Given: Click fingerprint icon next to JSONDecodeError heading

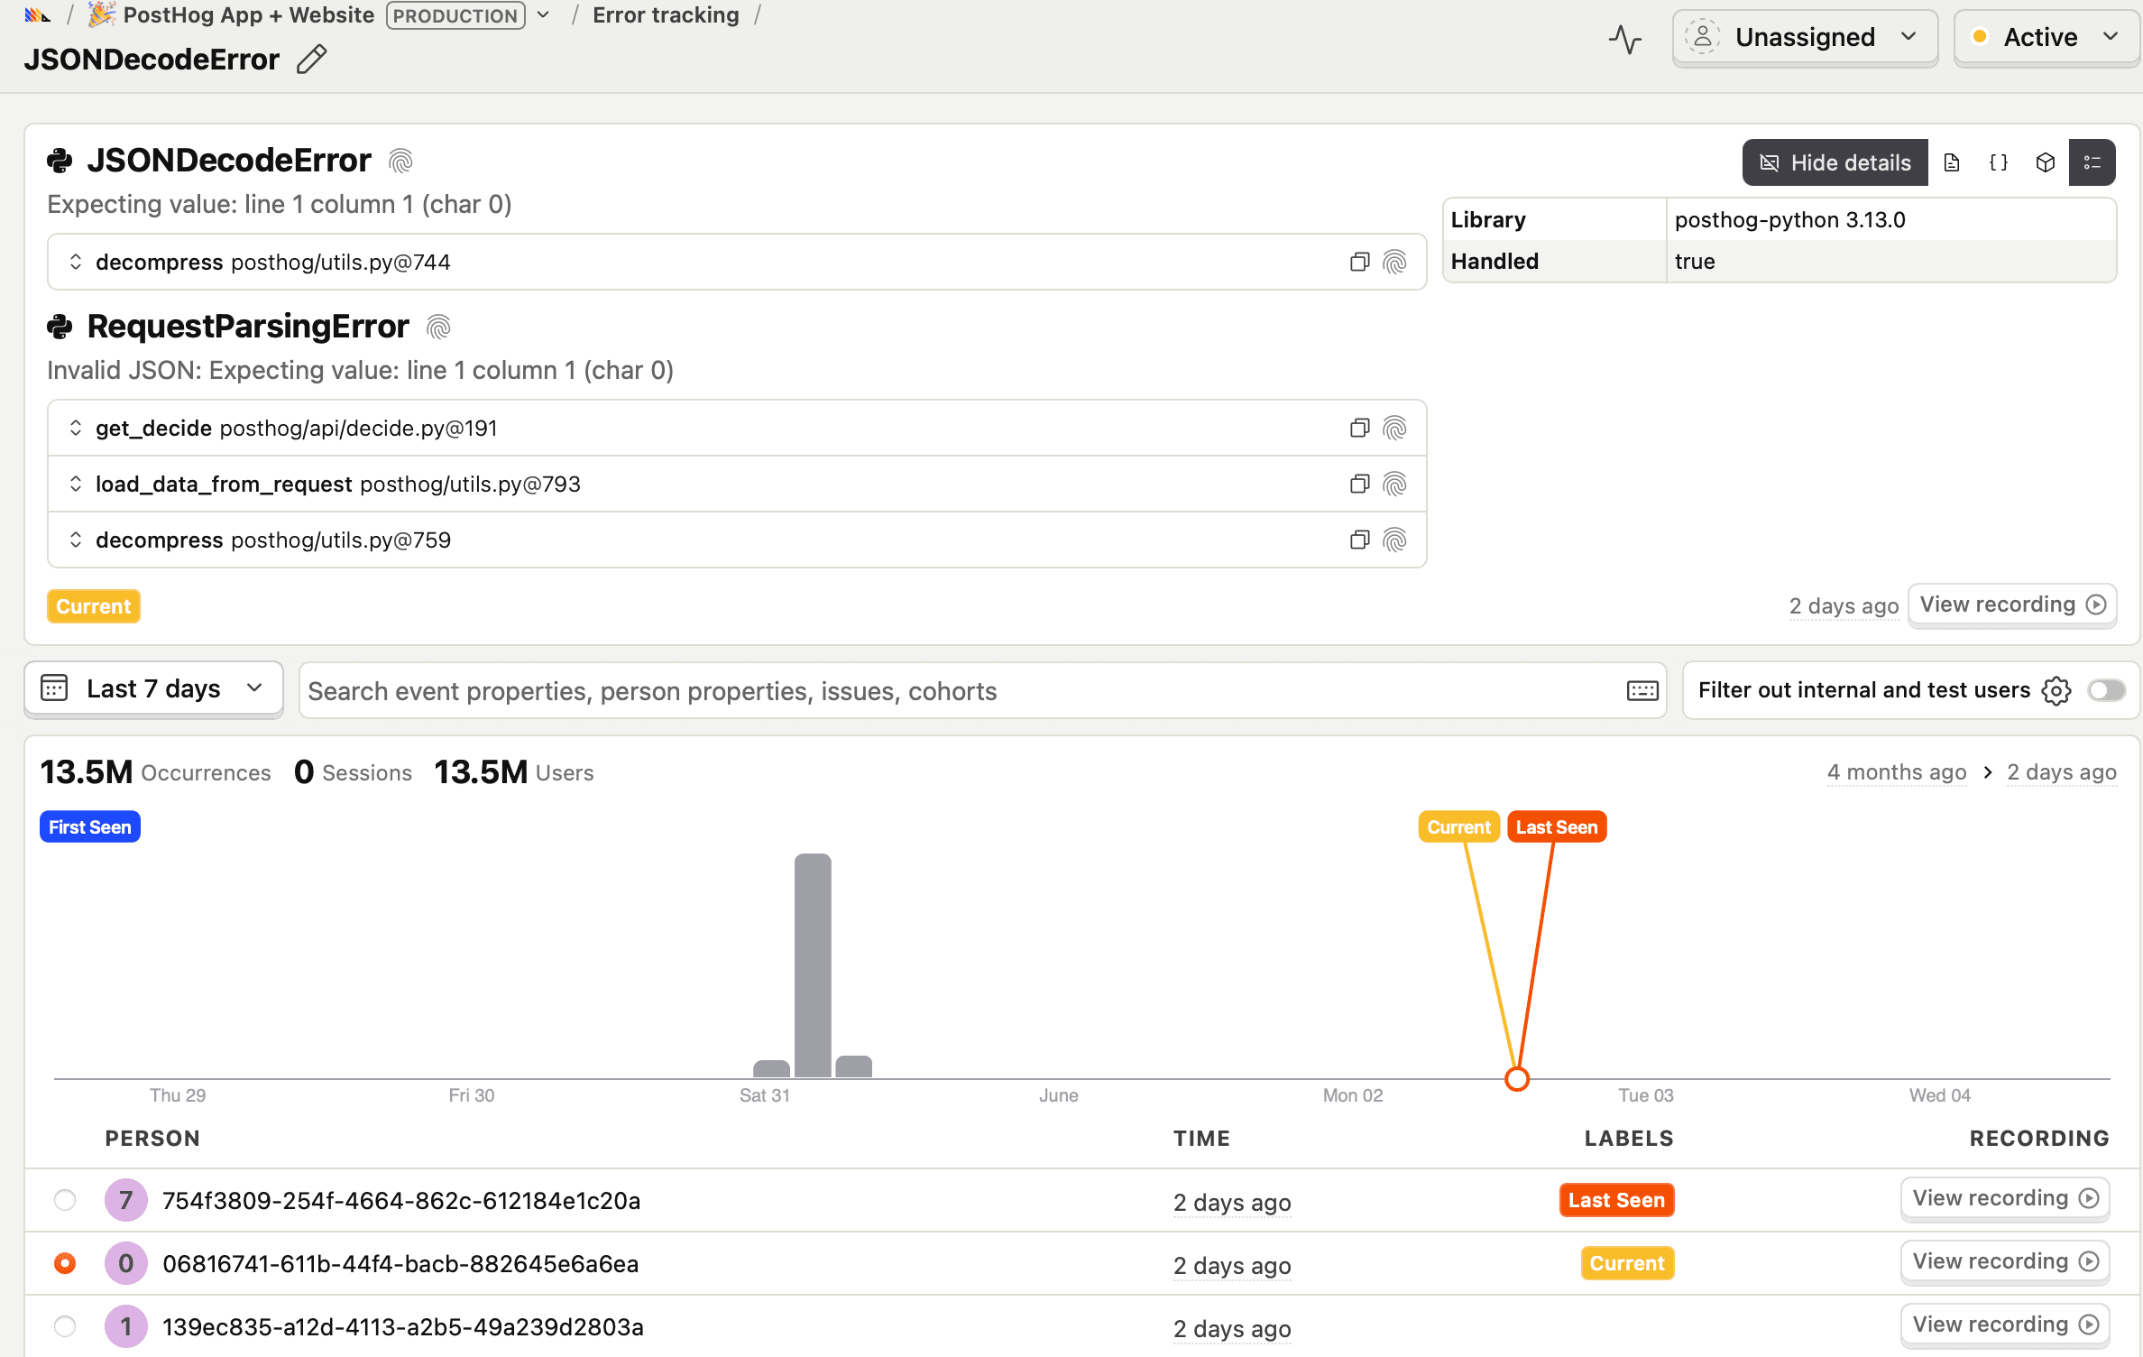Looking at the screenshot, I should [x=400, y=161].
